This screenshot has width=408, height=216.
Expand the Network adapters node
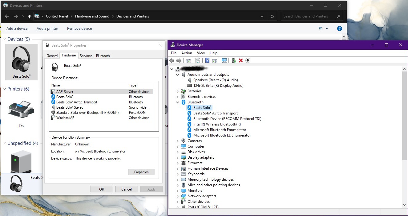[178, 196]
